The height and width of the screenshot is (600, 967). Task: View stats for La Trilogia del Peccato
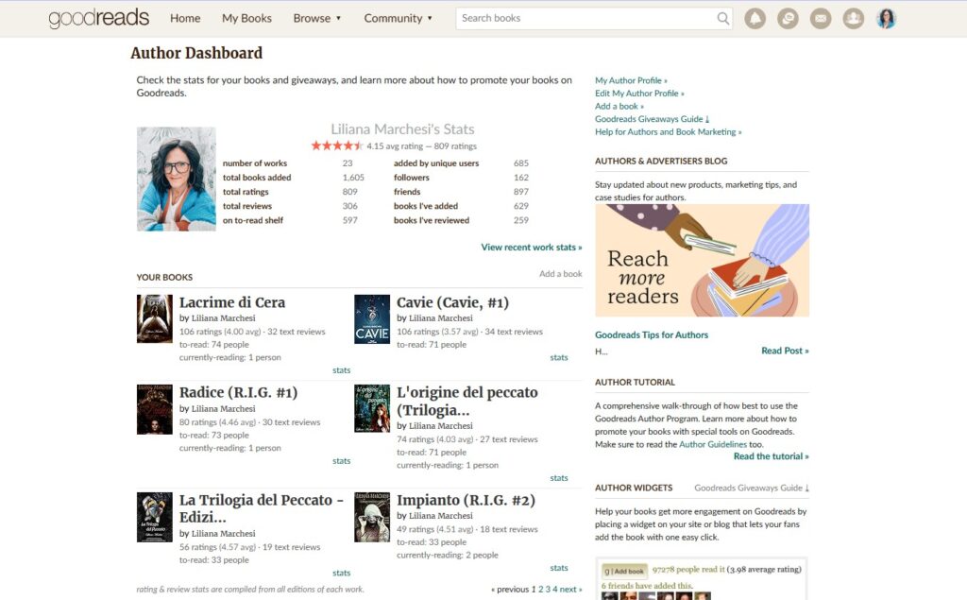pyautogui.click(x=342, y=573)
